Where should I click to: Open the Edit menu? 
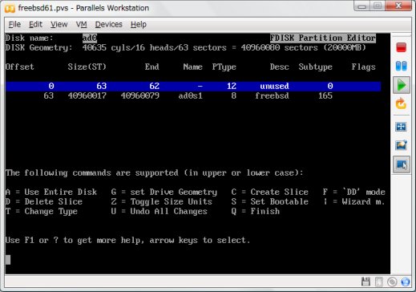tap(35, 25)
